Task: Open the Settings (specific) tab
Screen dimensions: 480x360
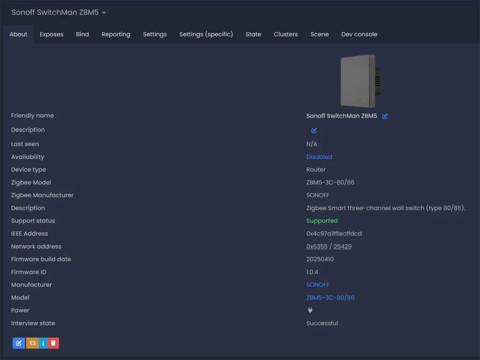Action: click(206, 34)
